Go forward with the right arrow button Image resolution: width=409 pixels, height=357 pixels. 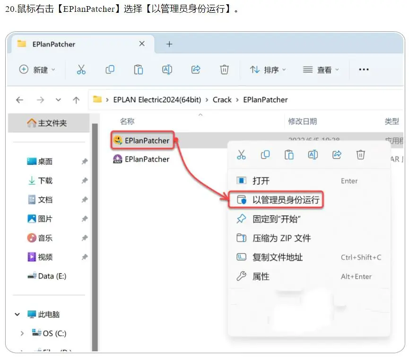40,100
